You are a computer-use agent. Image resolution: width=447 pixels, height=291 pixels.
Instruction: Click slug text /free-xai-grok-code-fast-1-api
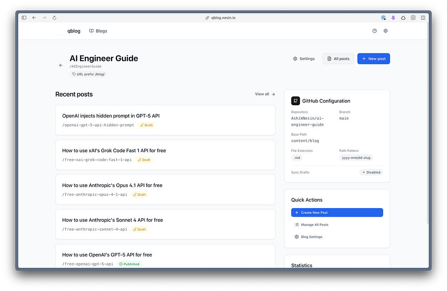(97, 160)
